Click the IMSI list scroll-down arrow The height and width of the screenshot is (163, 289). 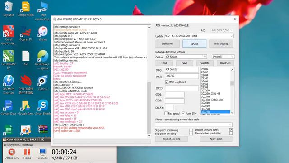pyautogui.click(x=232, y=113)
